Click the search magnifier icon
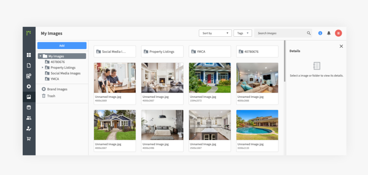The width and height of the screenshot is (368, 175). pos(309,33)
